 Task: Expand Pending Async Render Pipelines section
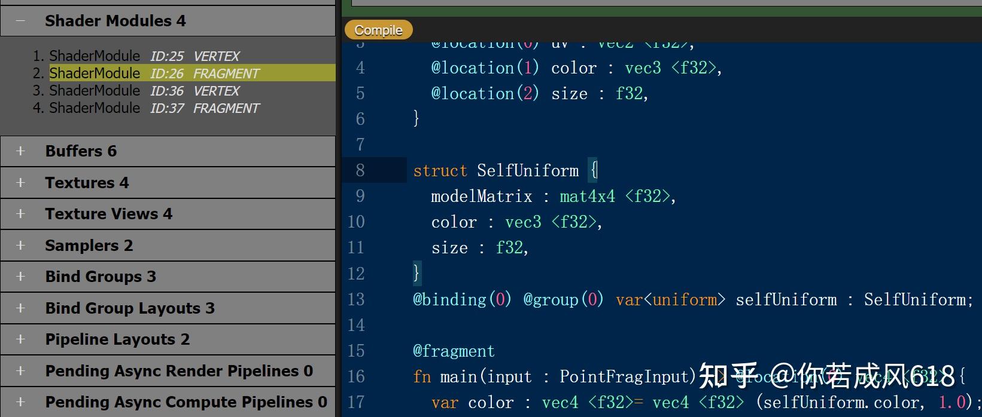point(21,371)
